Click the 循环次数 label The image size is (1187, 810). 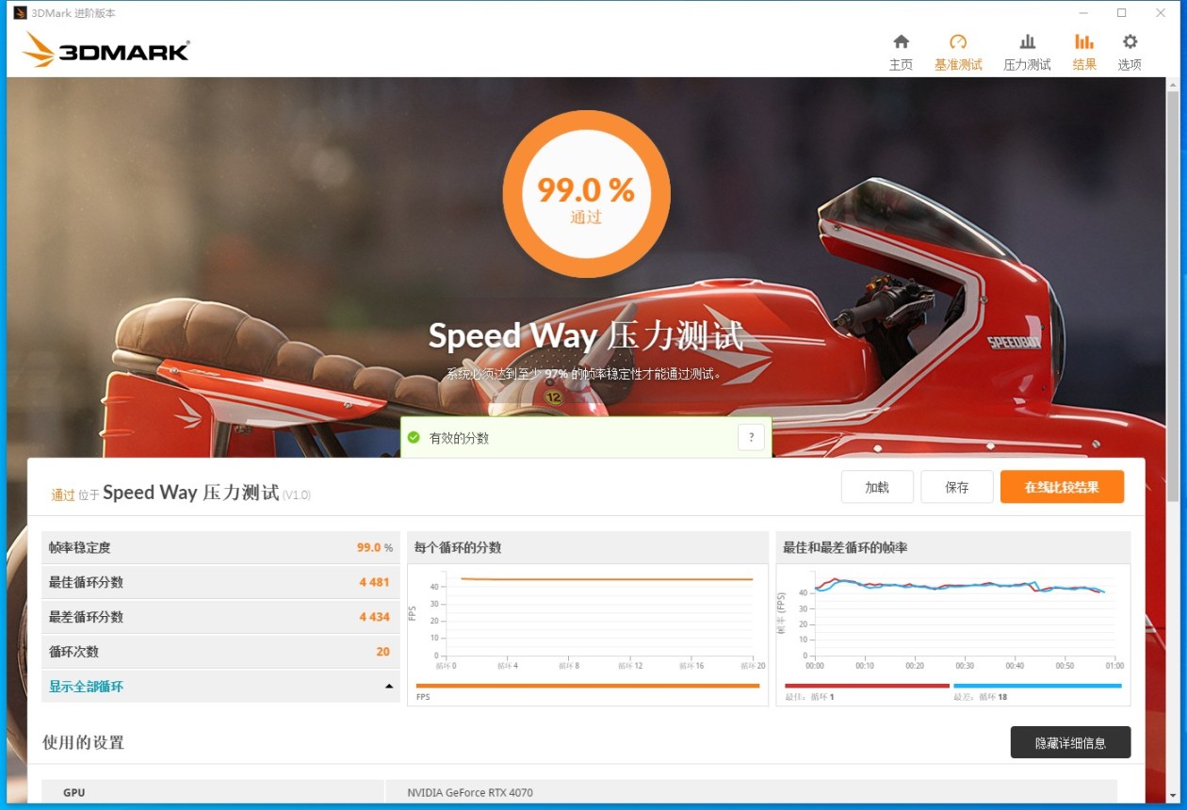click(73, 652)
